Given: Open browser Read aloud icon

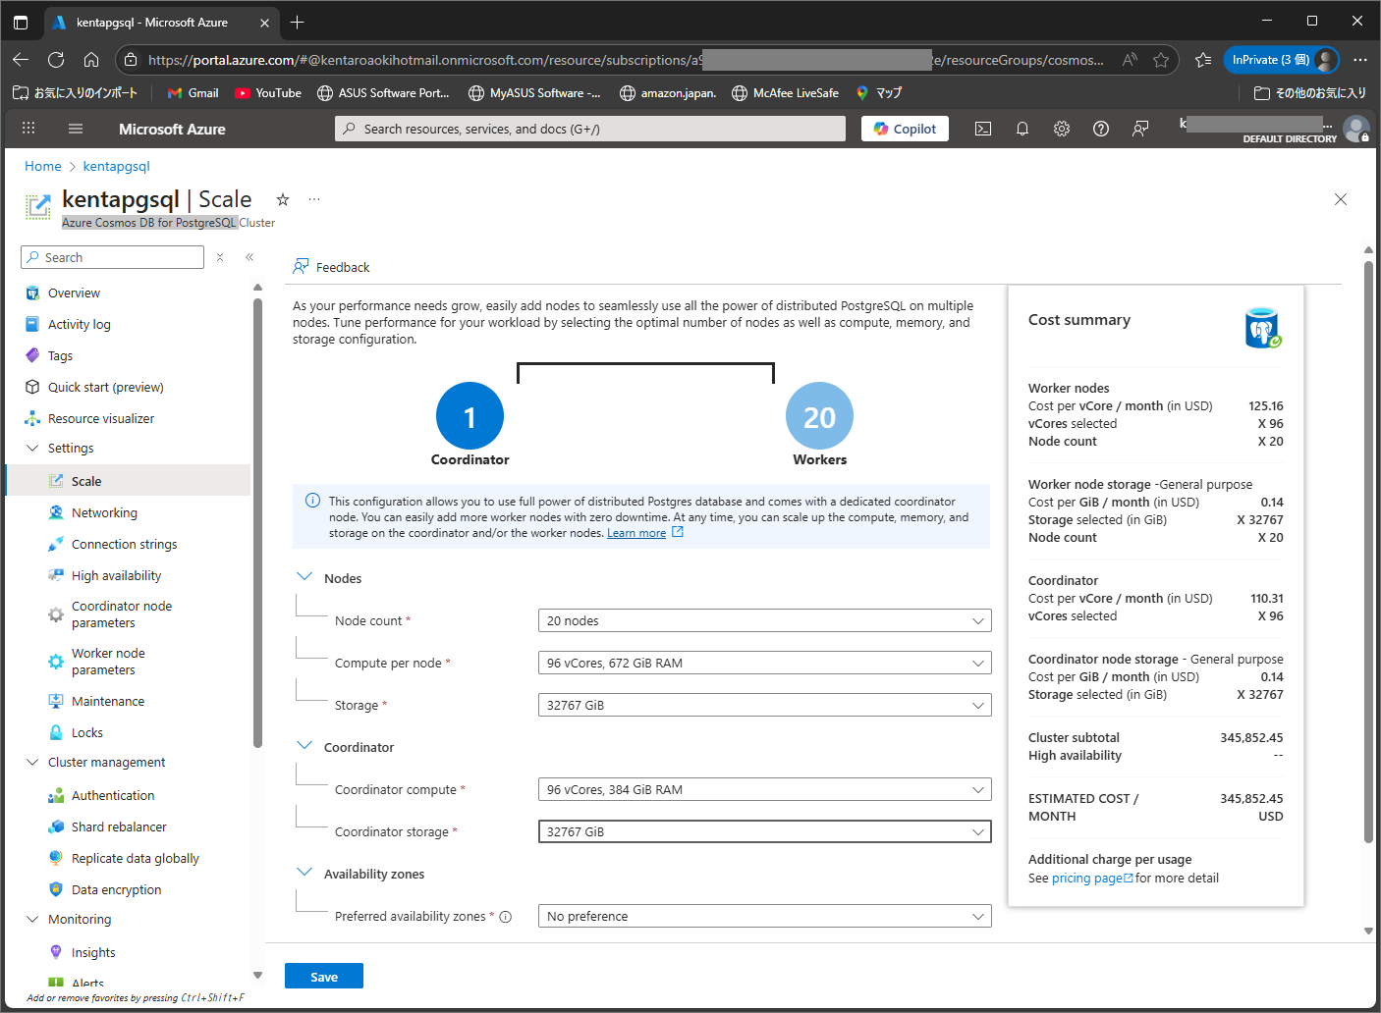Looking at the screenshot, I should [1130, 60].
